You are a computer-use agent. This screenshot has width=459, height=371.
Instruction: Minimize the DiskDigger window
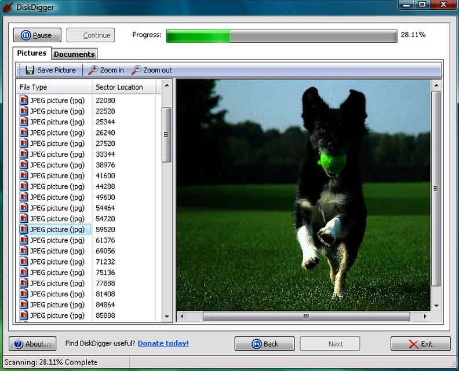[406, 5]
